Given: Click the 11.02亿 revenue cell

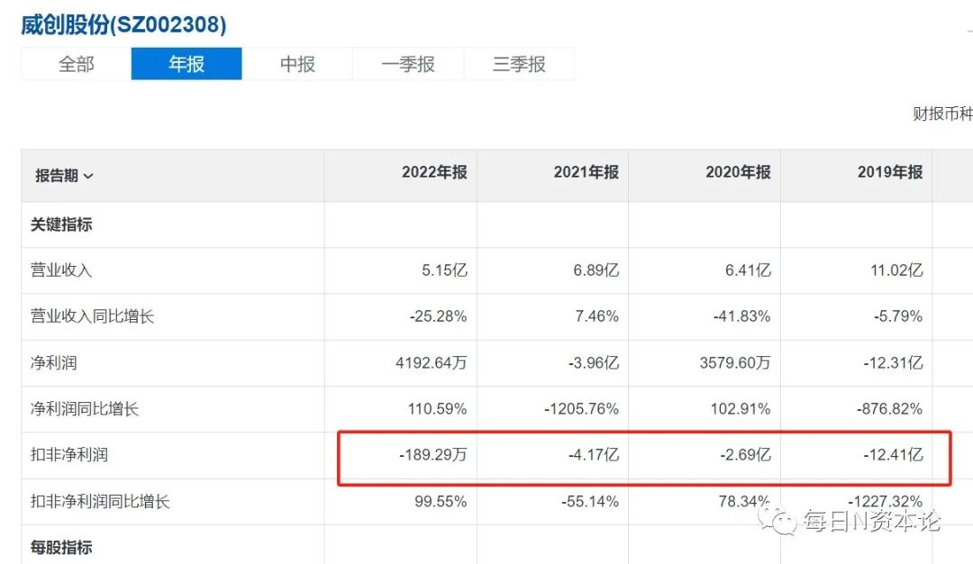Looking at the screenshot, I should click(x=896, y=270).
